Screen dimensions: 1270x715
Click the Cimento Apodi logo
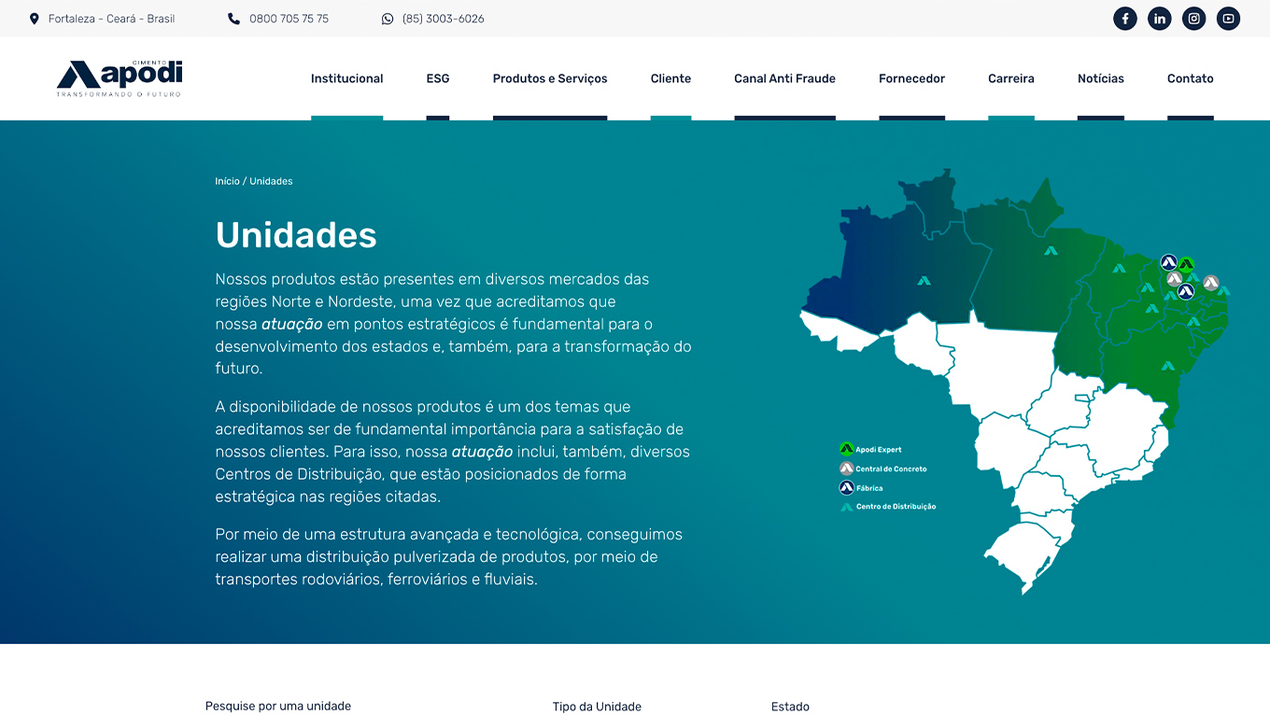pos(120,78)
